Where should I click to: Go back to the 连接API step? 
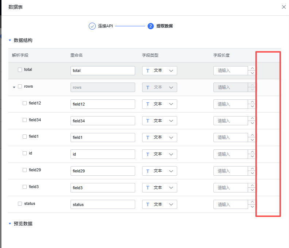click(x=105, y=26)
